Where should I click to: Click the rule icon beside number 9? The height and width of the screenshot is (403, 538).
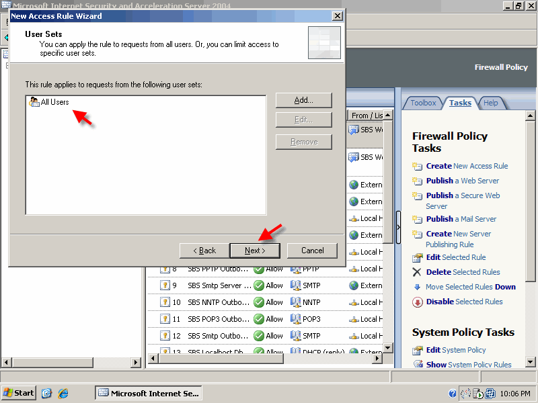tap(165, 285)
